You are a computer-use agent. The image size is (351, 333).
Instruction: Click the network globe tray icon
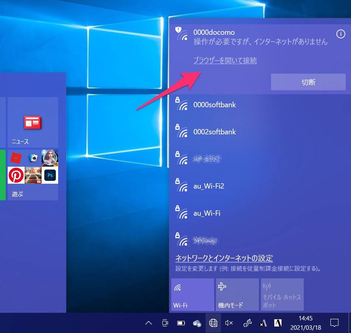213,323
